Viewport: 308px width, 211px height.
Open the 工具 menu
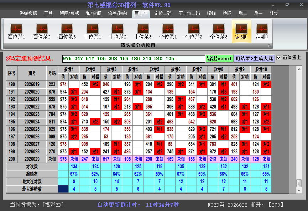(48, 13)
